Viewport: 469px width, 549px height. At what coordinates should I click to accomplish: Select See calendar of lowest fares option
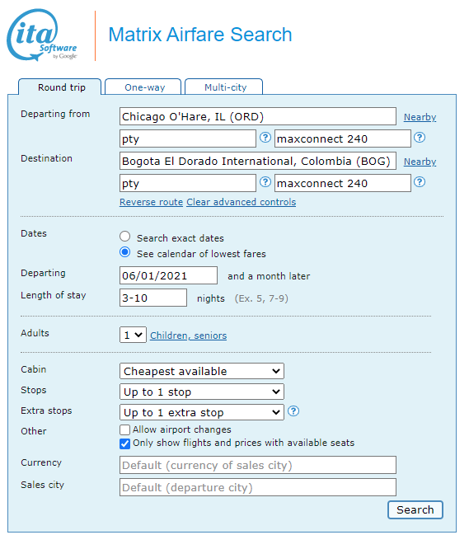click(125, 252)
